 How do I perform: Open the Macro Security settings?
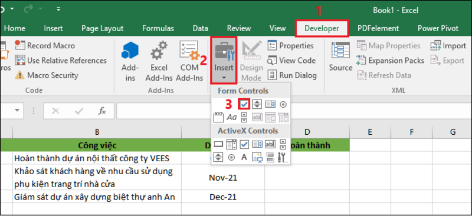[47, 75]
